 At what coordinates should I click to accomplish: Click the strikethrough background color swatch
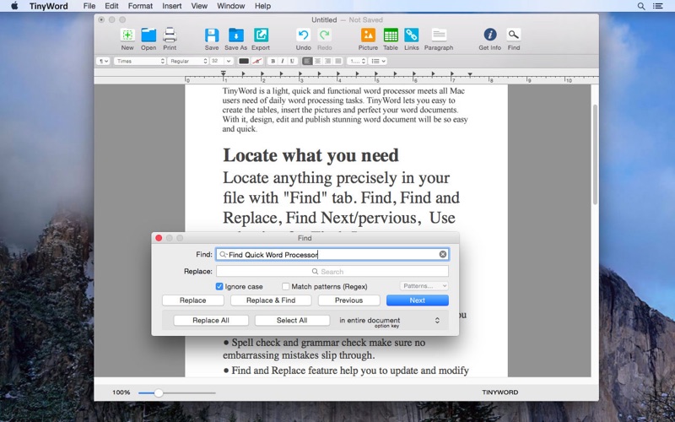257,61
